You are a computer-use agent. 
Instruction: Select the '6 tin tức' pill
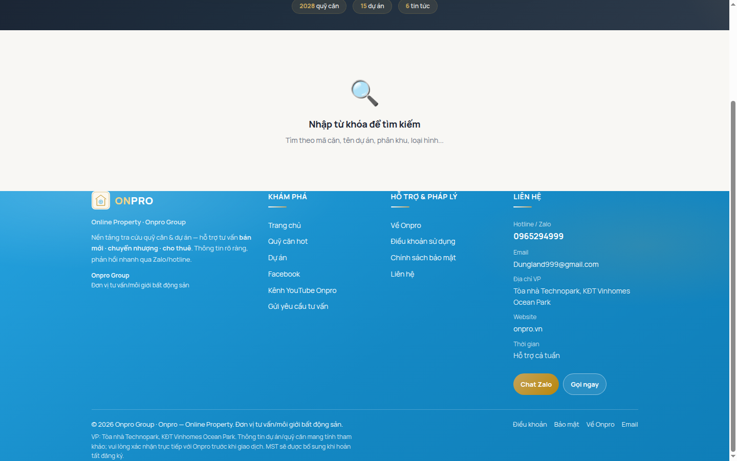coord(418,6)
